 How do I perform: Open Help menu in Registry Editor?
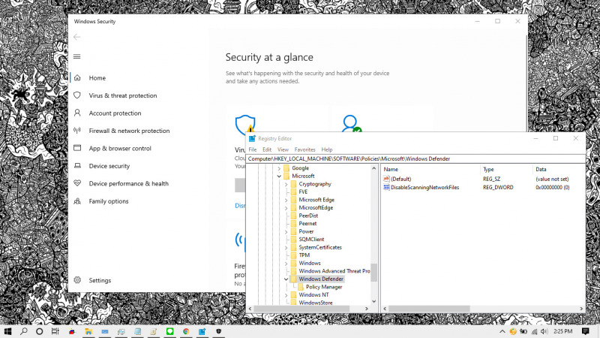[327, 149]
